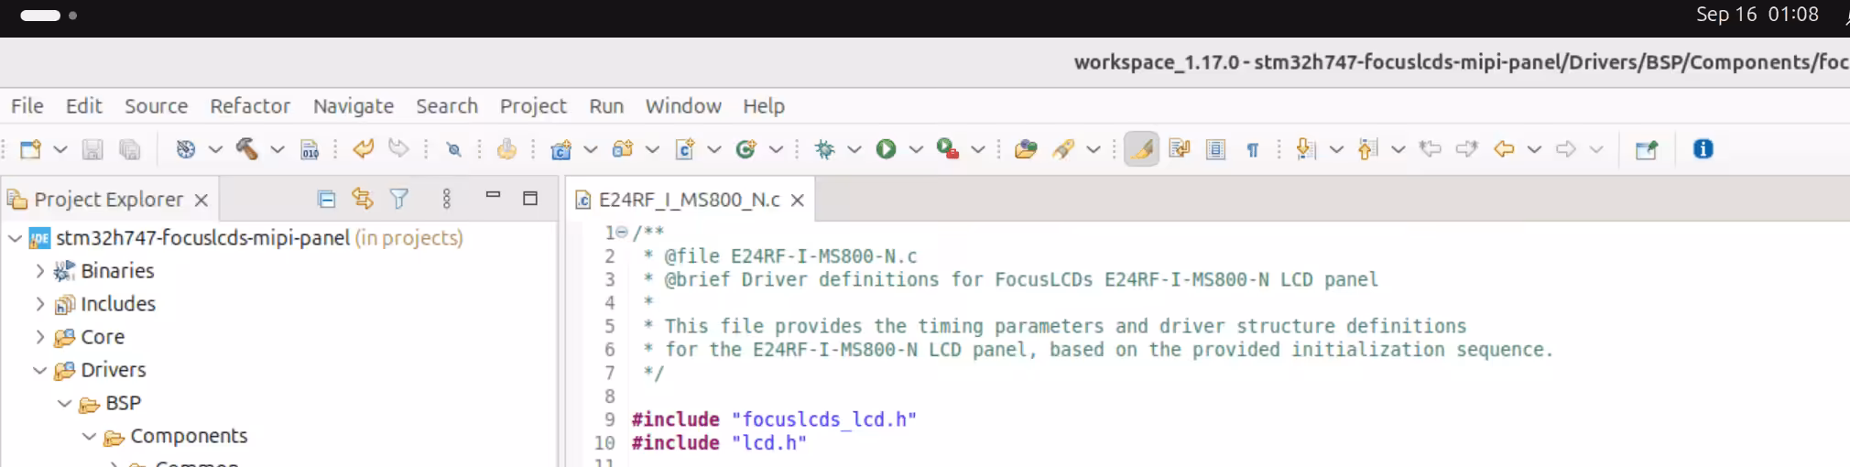1850x467 pixels.
Task: Expand the Binaries tree node
Action: [39, 271]
